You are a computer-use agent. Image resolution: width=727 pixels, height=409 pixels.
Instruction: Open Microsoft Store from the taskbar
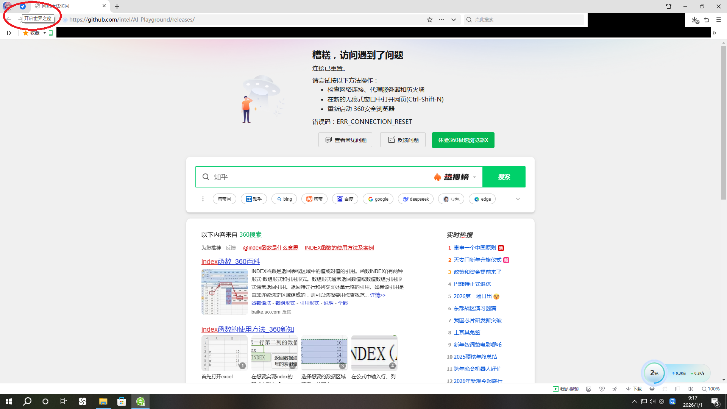pyautogui.click(x=122, y=401)
